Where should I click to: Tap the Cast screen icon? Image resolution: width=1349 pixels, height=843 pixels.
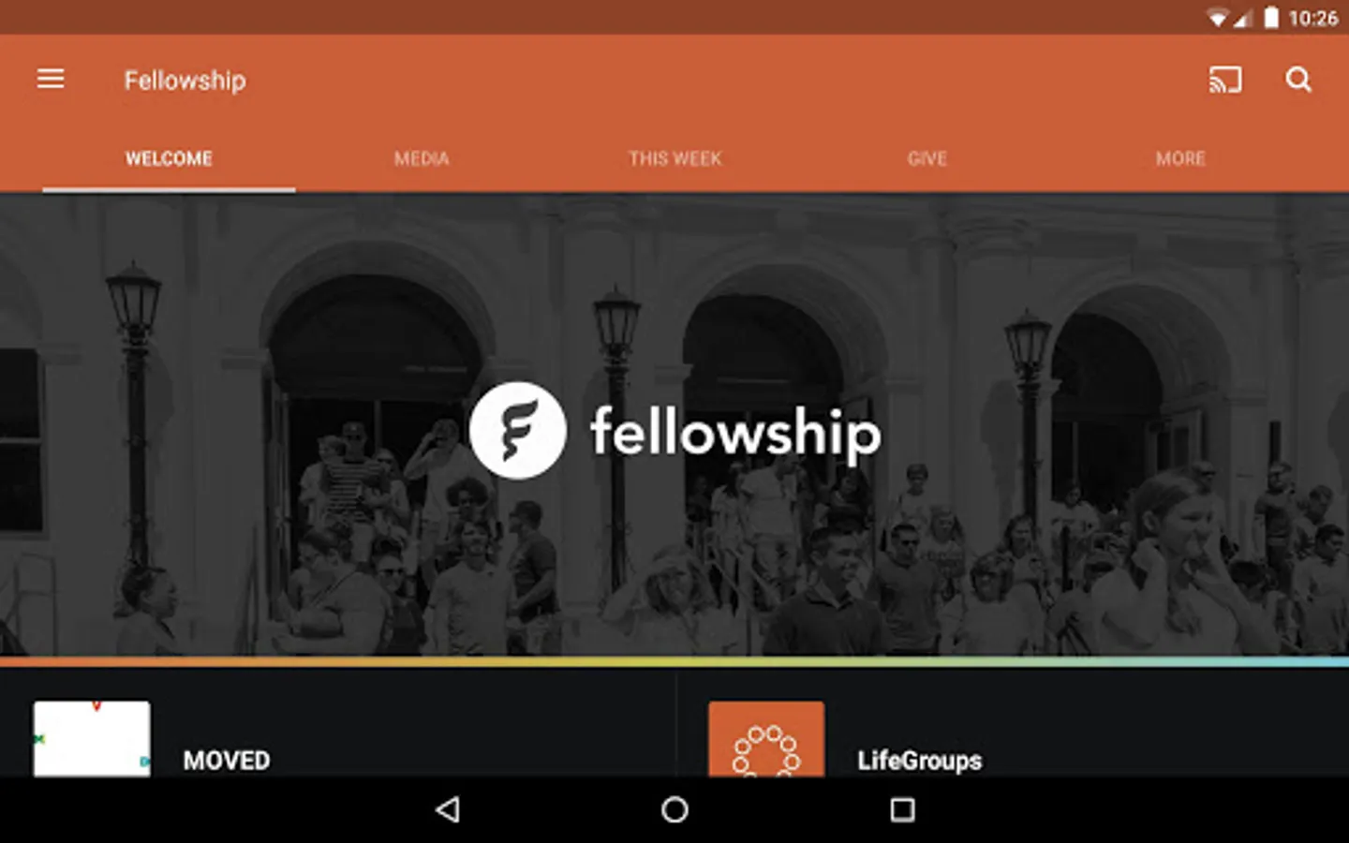pos(1224,80)
